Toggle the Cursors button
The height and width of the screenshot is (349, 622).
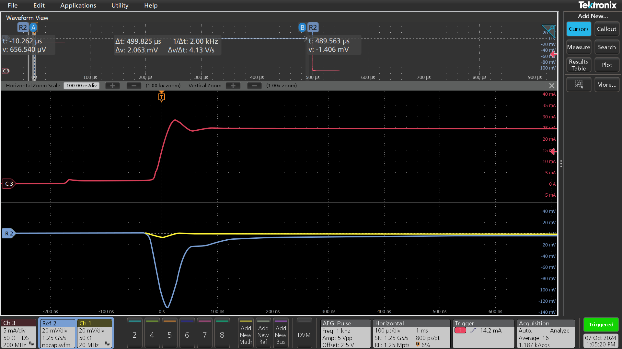[x=579, y=29]
